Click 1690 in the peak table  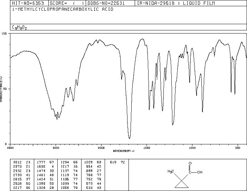pos(41,166)
